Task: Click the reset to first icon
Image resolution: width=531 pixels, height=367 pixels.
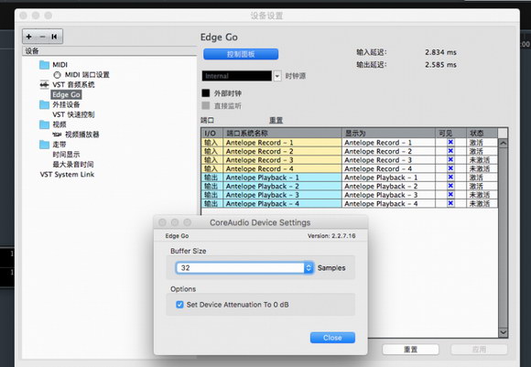Action: [54, 37]
